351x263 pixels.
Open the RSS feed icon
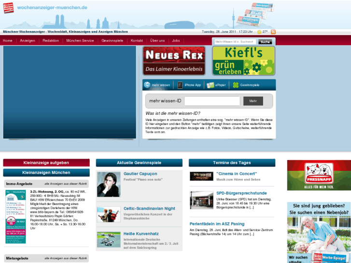tap(273, 32)
